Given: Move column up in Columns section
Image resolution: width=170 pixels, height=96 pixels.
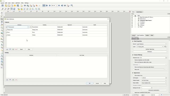Looking at the screenshot, I should pyautogui.click(x=7, y=49).
